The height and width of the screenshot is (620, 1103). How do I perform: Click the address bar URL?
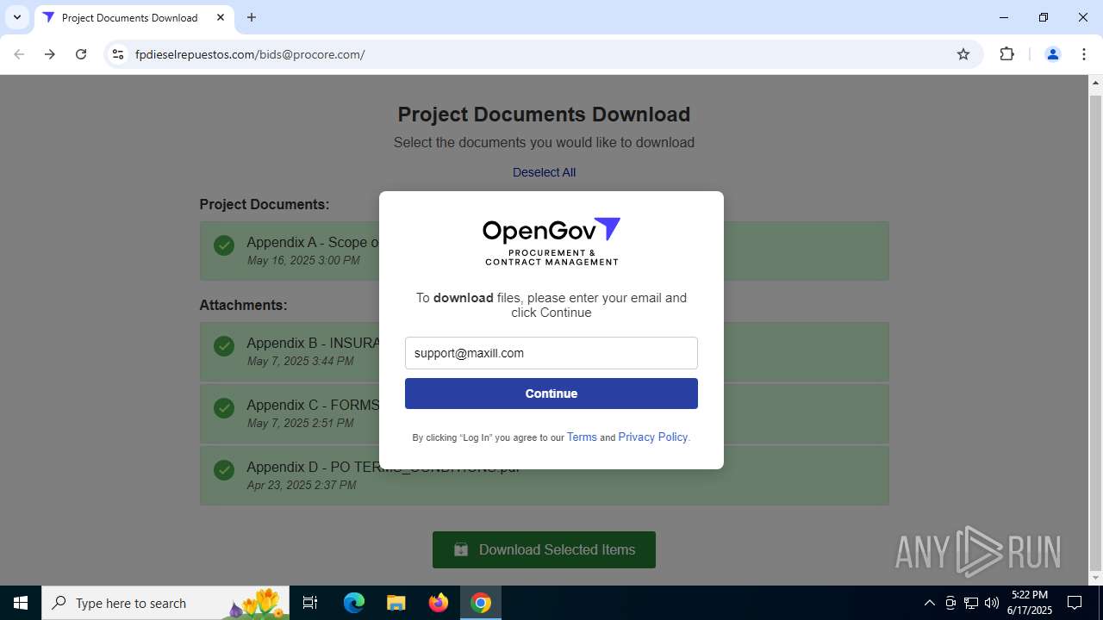[x=250, y=54]
